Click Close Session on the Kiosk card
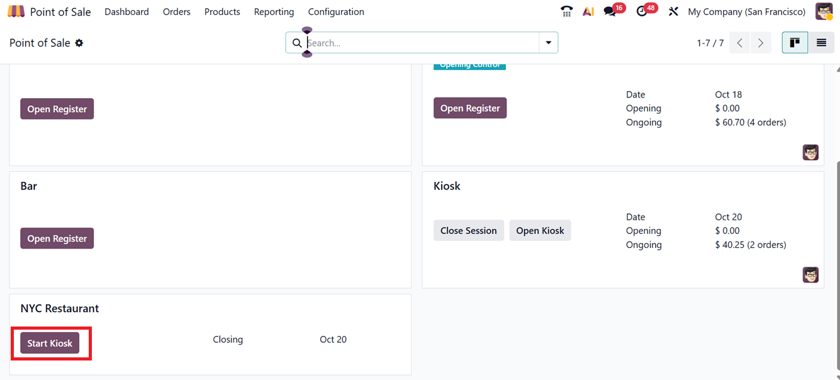The width and height of the screenshot is (840, 380). coord(468,230)
